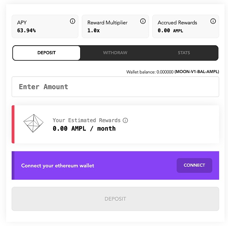Open the Reward Multiplier info tooltip icon
Image resolution: width=228 pixels, height=226 pixels.
(x=143, y=21)
